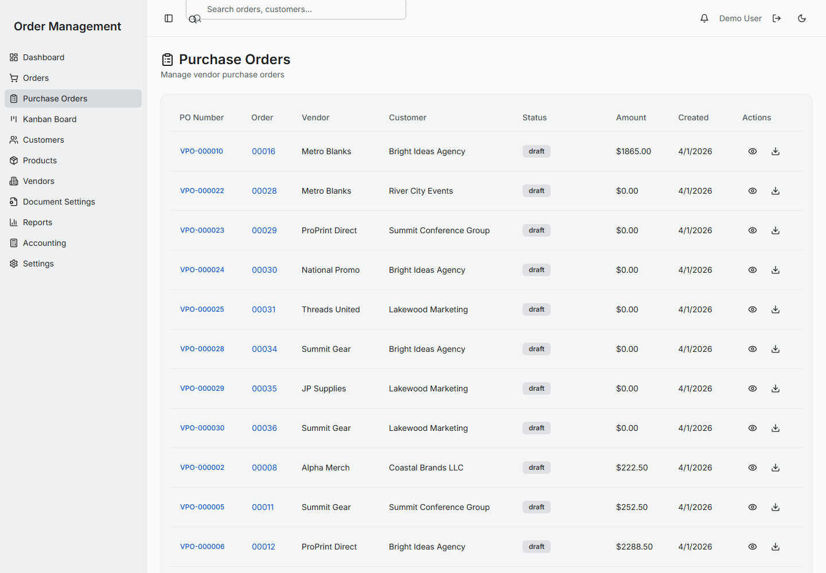Image resolution: width=826 pixels, height=573 pixels.
Task: View VPO-000030 eye icon
Action: (753, 428)
